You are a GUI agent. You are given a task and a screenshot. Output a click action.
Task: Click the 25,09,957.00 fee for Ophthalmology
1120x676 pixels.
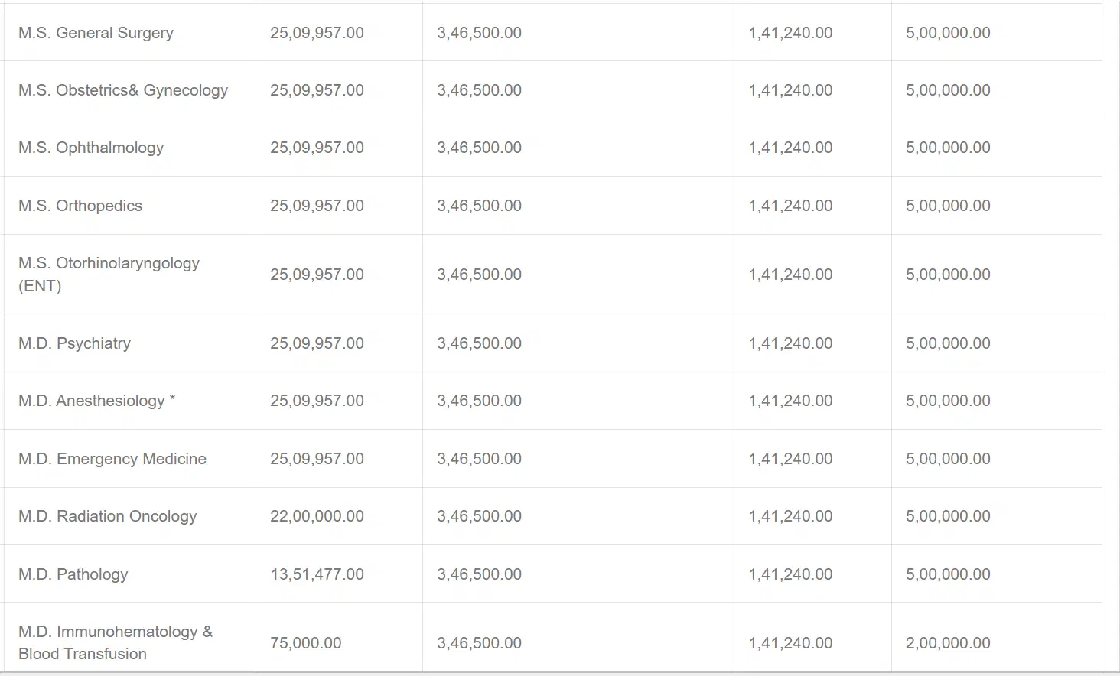(317, 148)
